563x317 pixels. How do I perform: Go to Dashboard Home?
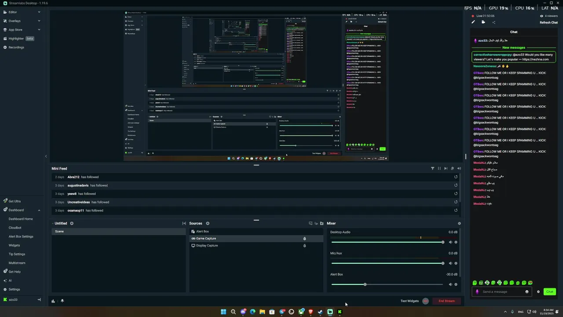(x=21, y=219)
